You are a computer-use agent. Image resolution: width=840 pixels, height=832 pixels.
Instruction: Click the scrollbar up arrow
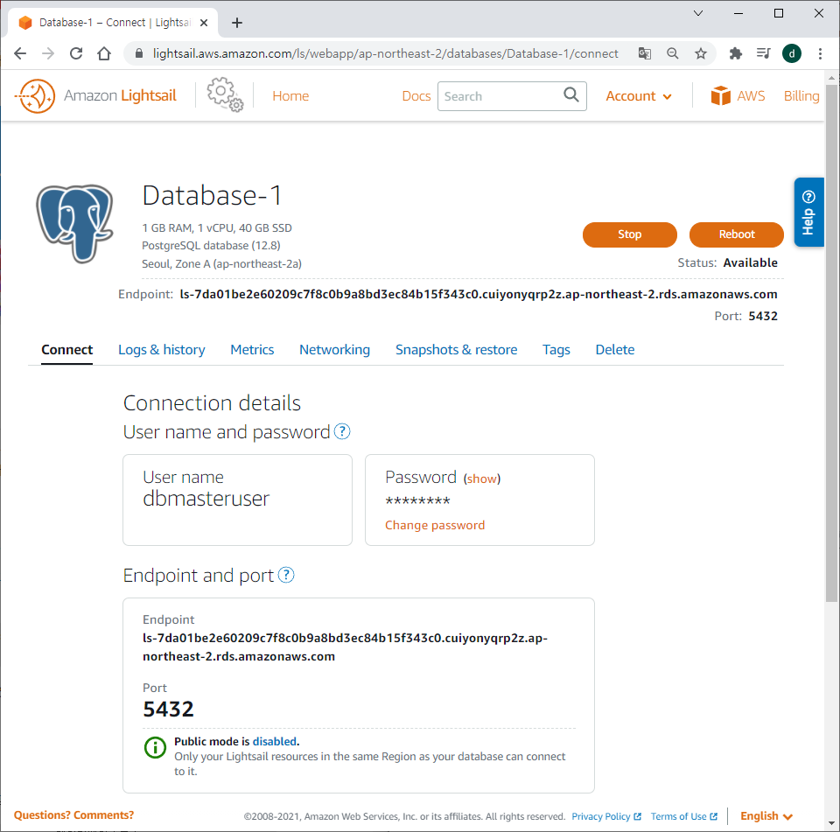coord(831,78)
